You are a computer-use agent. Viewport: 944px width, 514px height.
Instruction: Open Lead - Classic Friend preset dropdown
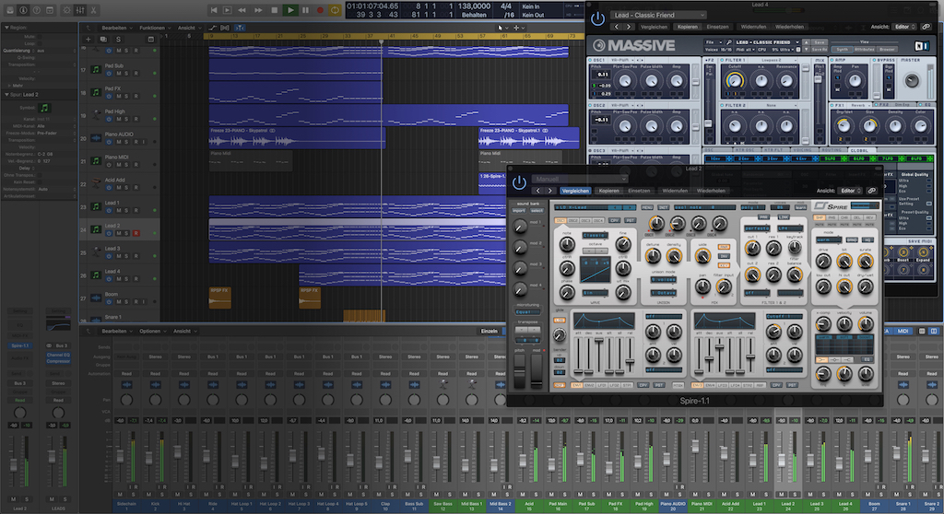point(659,15)
